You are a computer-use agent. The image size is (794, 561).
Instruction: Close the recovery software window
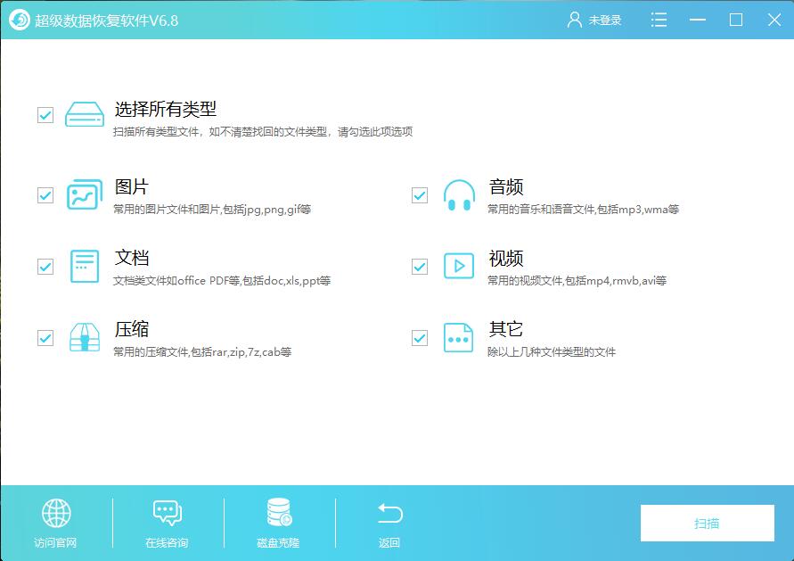coord(774,20)
